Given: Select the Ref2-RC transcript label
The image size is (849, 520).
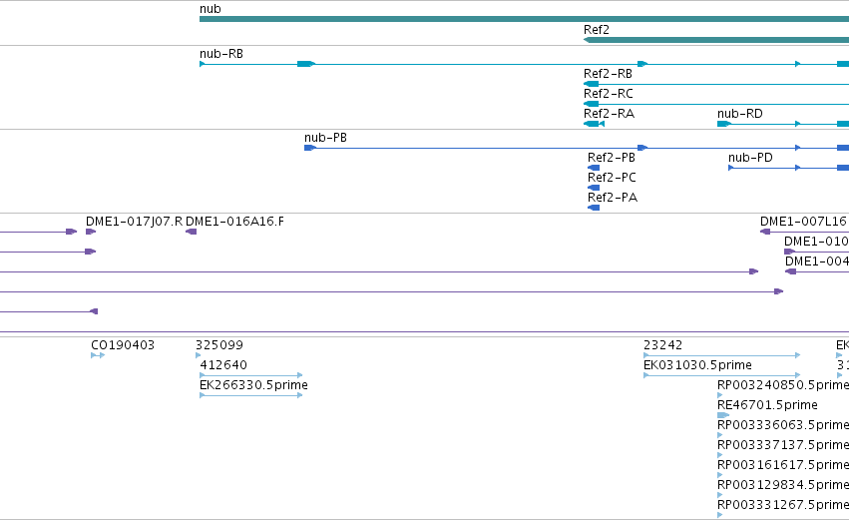Looking at the screenshot, I should click(x=608, y=94).
